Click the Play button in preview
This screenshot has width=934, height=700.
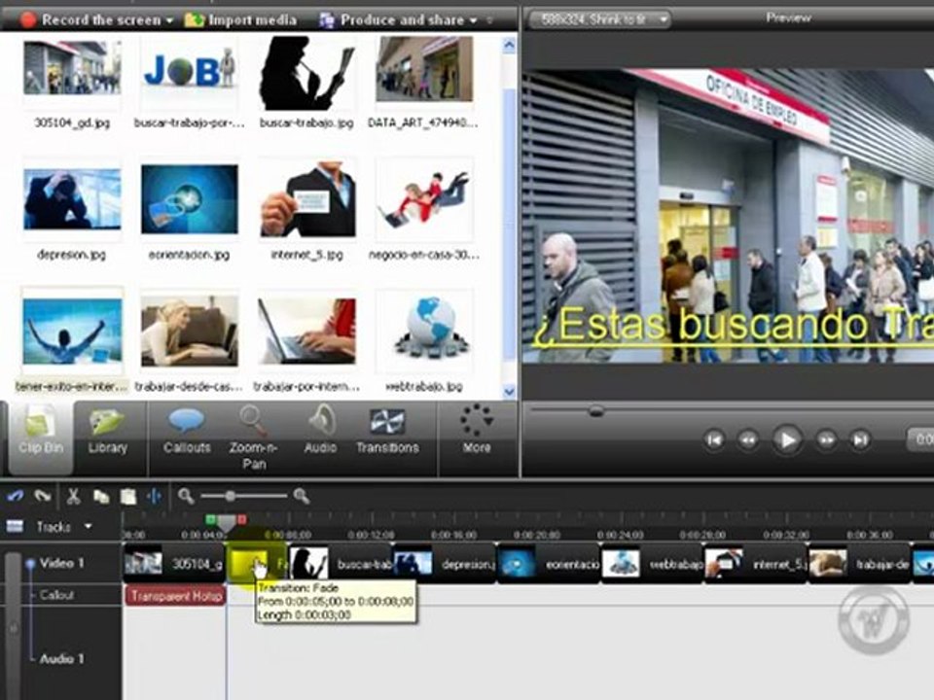[x=786, y=439]
